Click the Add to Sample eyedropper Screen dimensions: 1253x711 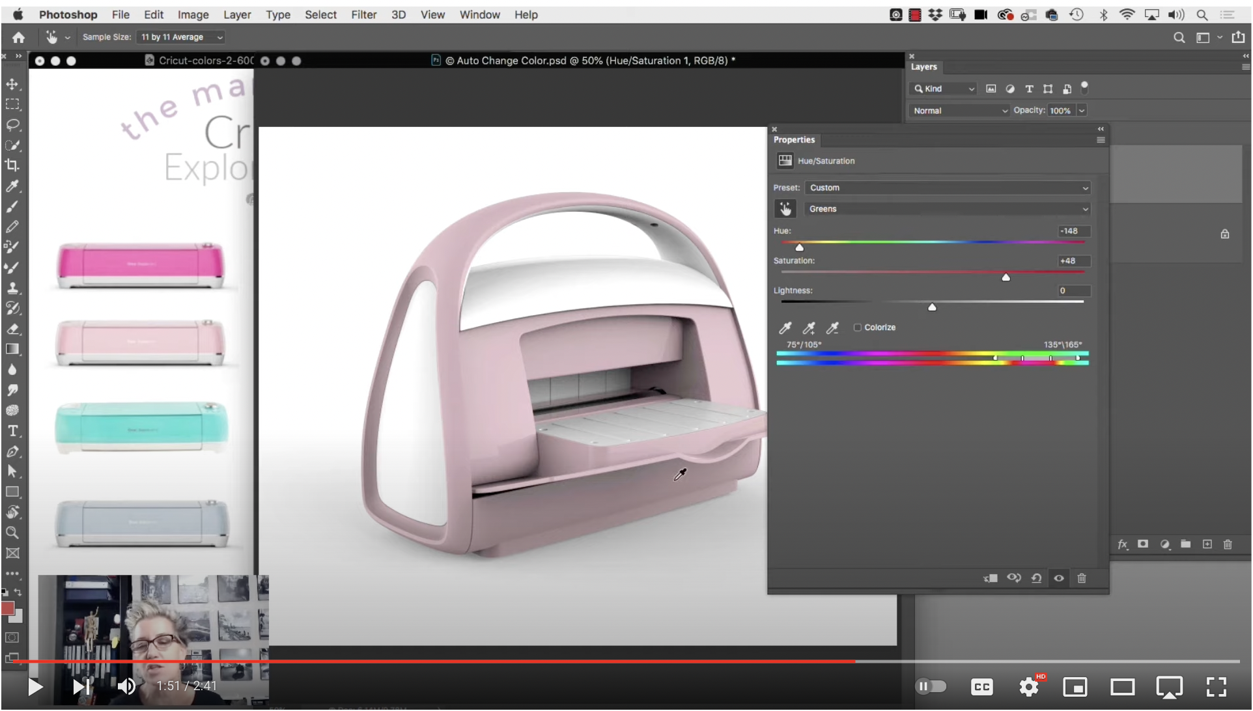(x=809, y=328)
